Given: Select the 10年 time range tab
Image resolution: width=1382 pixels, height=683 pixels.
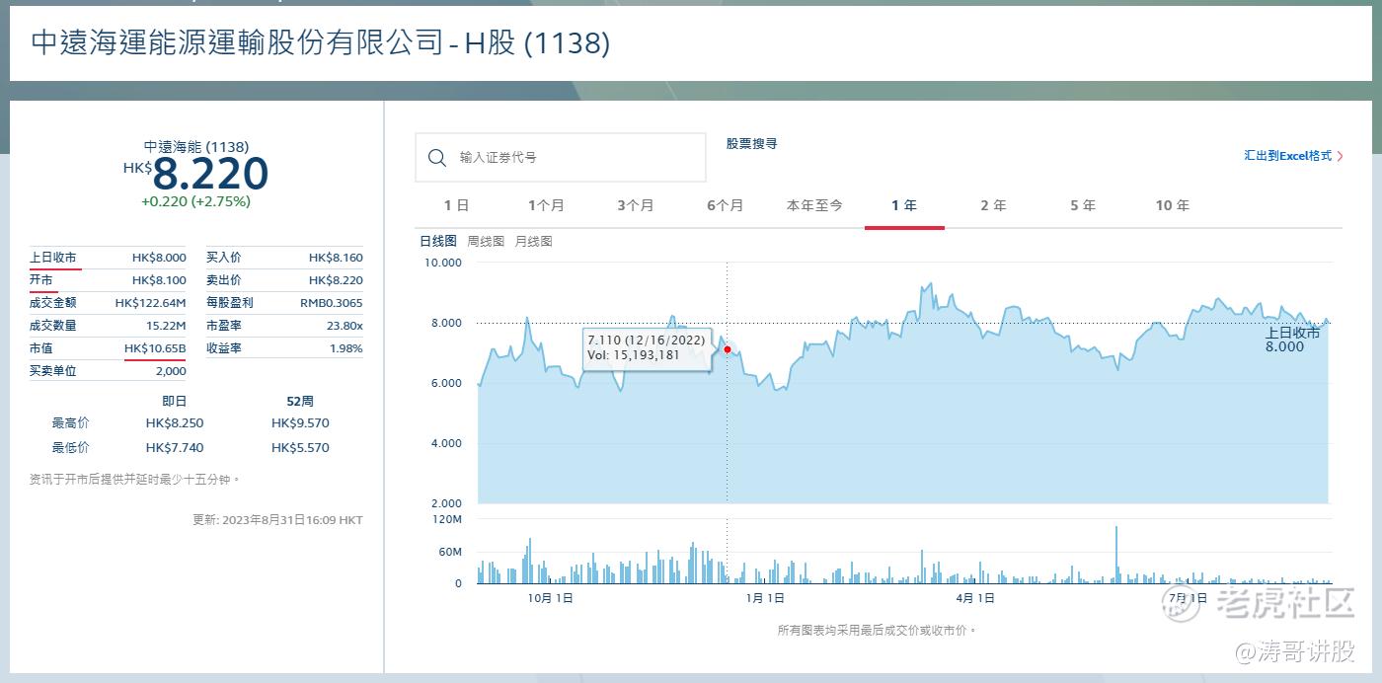Looking at the screenshot, I should coord(1173,205).
